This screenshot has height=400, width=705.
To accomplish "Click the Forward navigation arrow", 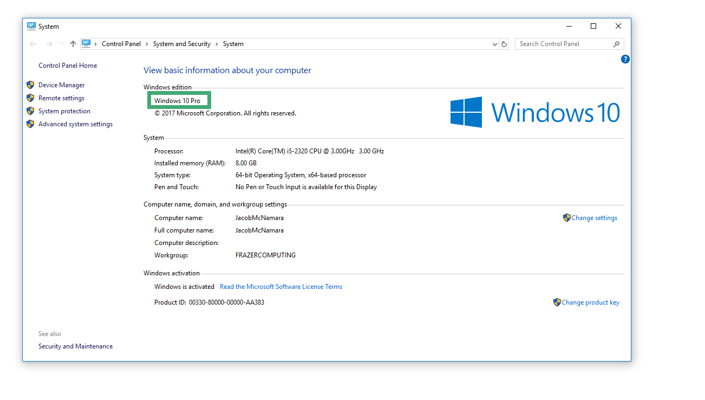I will (49, 44).
